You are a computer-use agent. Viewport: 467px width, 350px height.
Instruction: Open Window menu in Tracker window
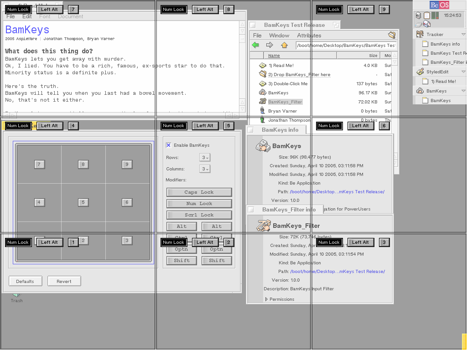pyautogui.click(x=279, y=36)
